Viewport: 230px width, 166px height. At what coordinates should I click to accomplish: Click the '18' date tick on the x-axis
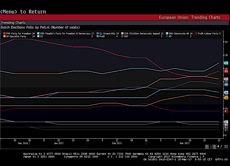click(x=29, y=140)
